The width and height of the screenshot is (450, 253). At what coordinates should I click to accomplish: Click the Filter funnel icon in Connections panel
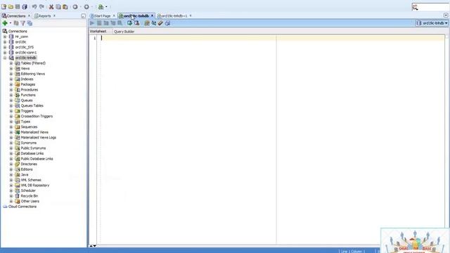(x=22, y=23)
